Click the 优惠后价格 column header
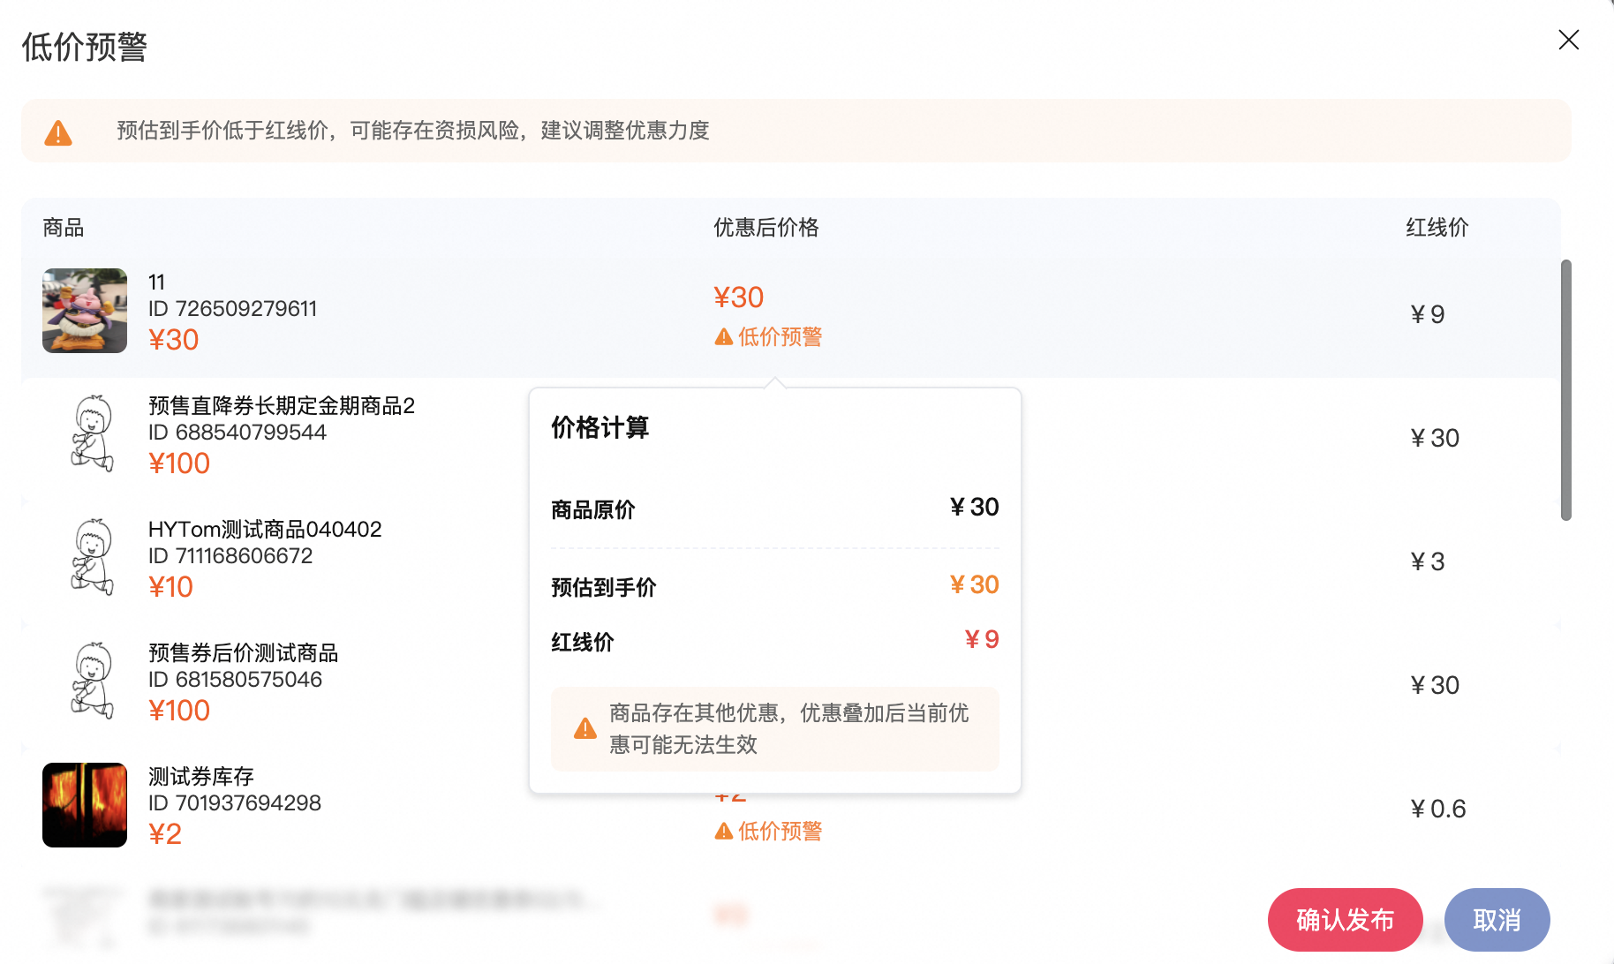The image size is (1614, 964). click(x=766, y=228)
